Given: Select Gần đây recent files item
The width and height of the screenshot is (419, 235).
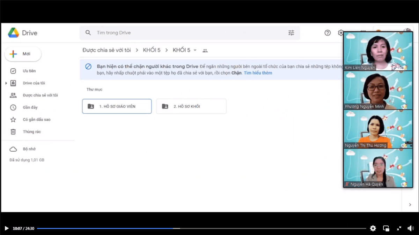Looking at the screenshot, I should (x=30, y=107).
